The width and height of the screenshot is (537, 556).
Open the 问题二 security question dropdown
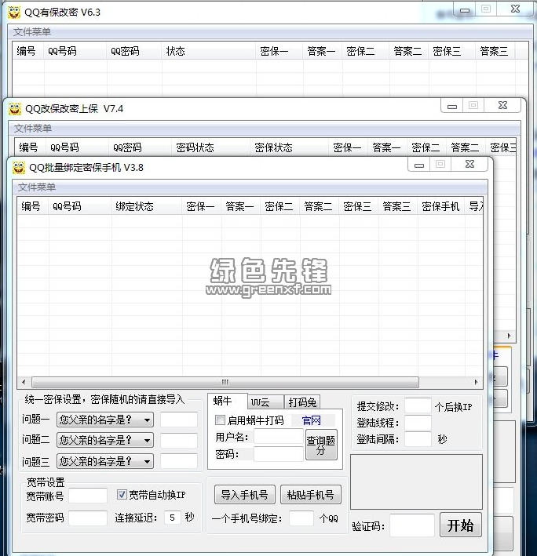coord(105,440)
